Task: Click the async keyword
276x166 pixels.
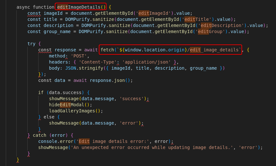Action: pos(23,7)
